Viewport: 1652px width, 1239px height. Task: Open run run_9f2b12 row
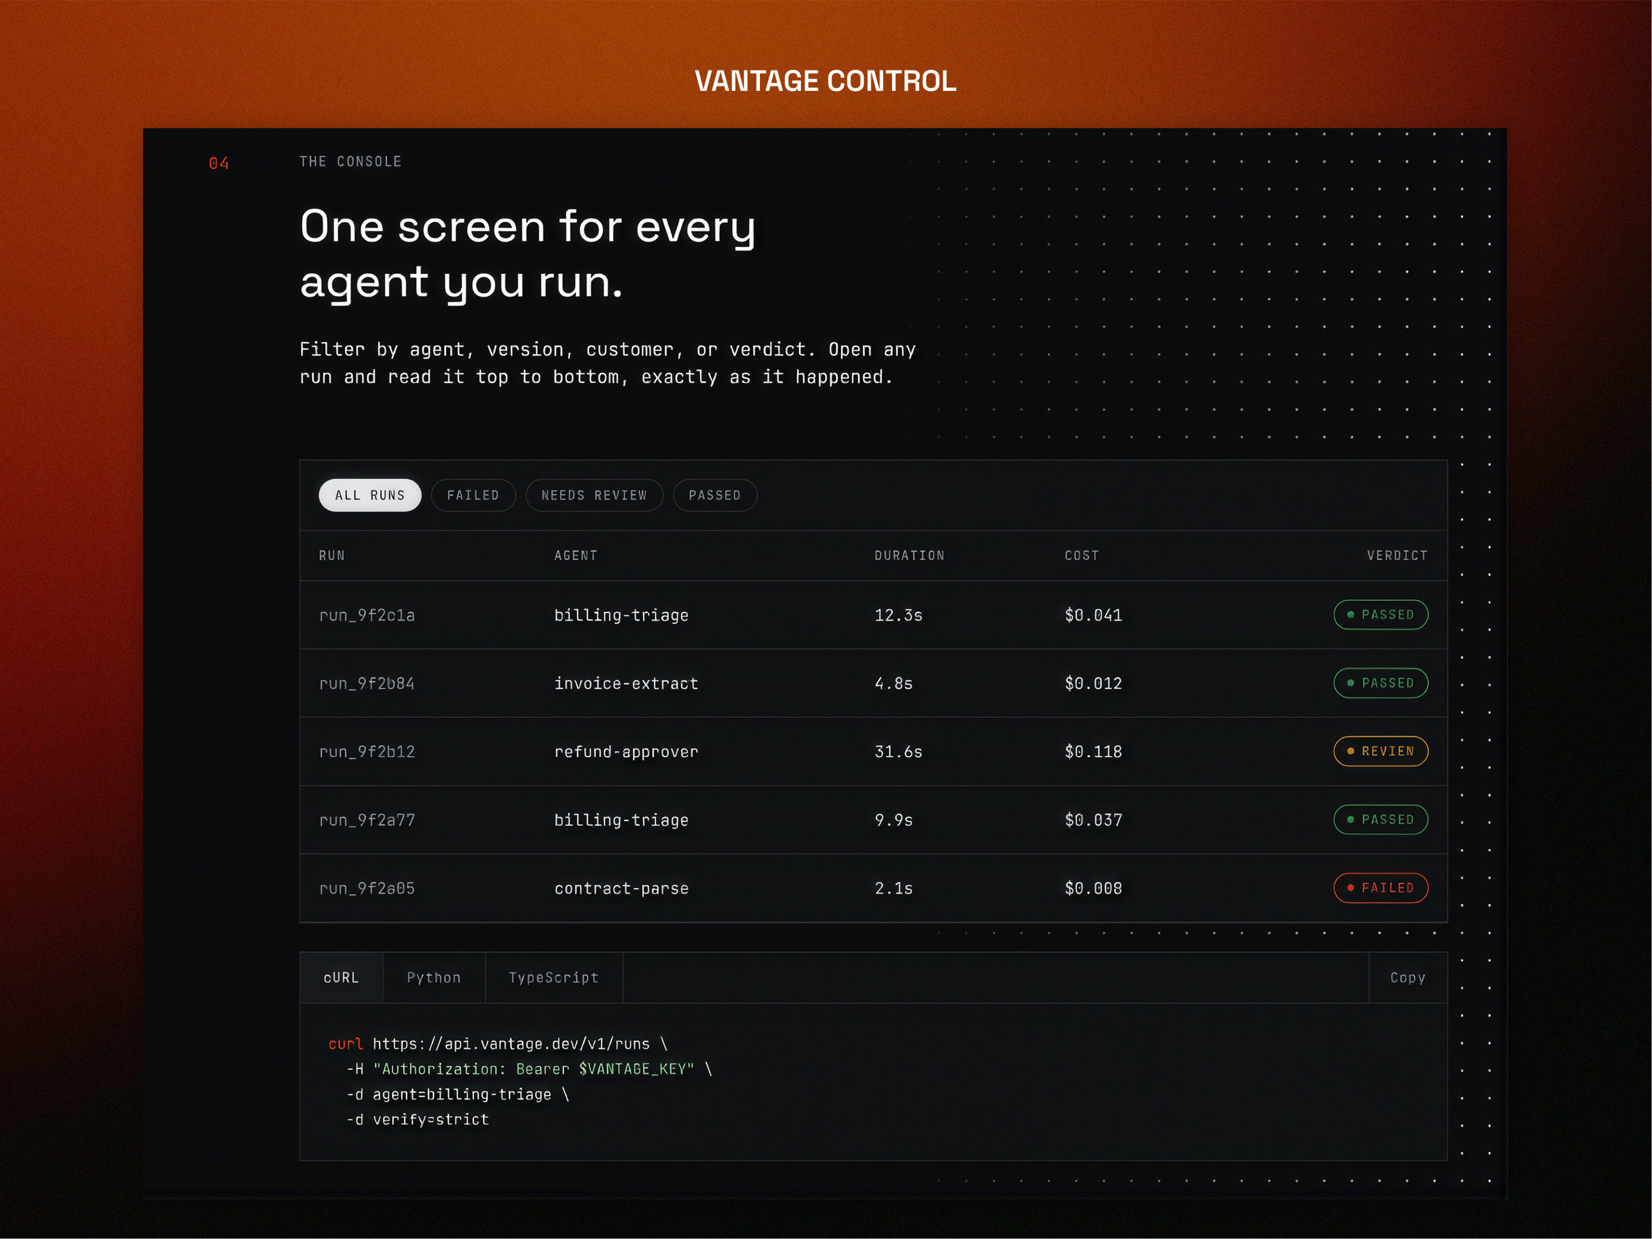[873, 751]
